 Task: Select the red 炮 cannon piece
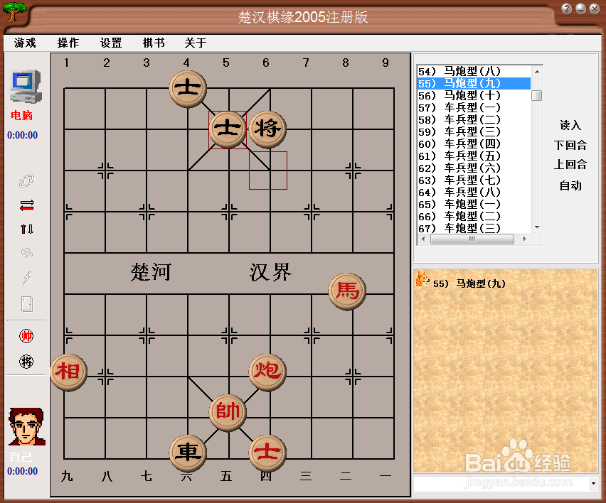(267, 372)
